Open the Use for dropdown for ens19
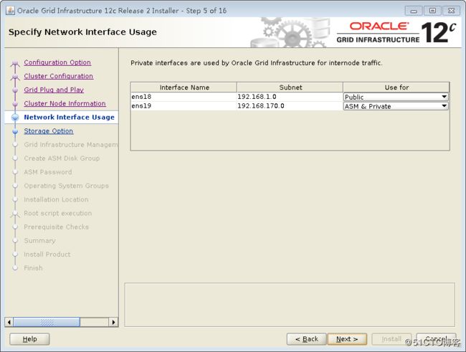The image size is (466, 352). (x=396, y=106)
